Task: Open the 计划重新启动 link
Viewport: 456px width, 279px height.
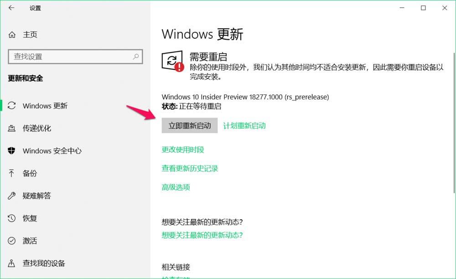Action: pyautogui.click(x=244, y=125)
